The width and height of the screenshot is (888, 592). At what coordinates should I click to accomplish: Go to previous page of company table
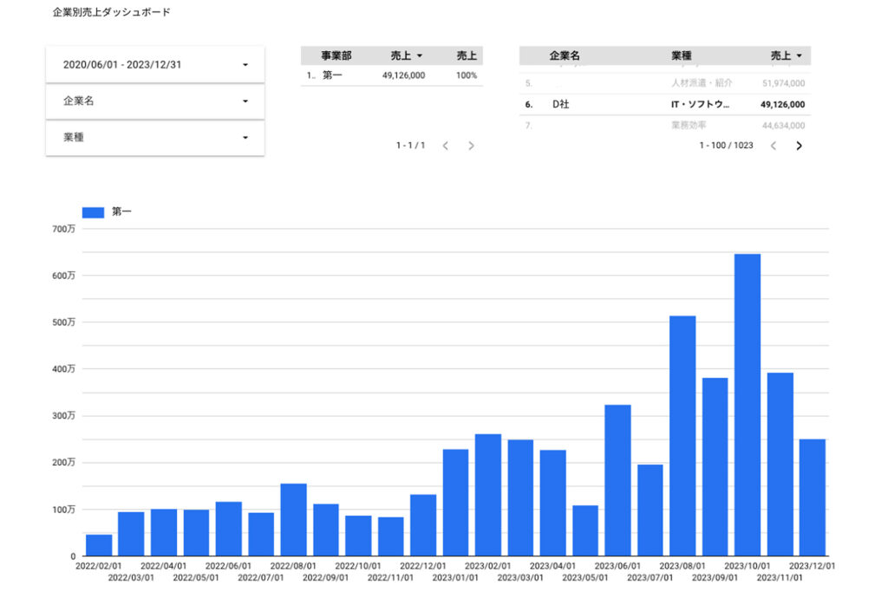coord(773,146)
